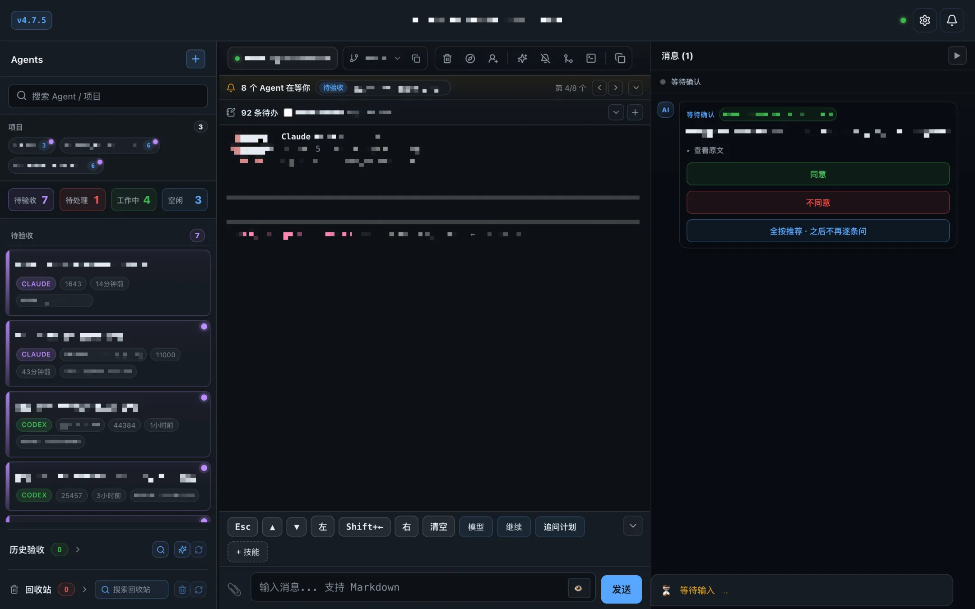Click the 追问计划 quick command
The image size is (975, 609).
click(x=560, y=526)
